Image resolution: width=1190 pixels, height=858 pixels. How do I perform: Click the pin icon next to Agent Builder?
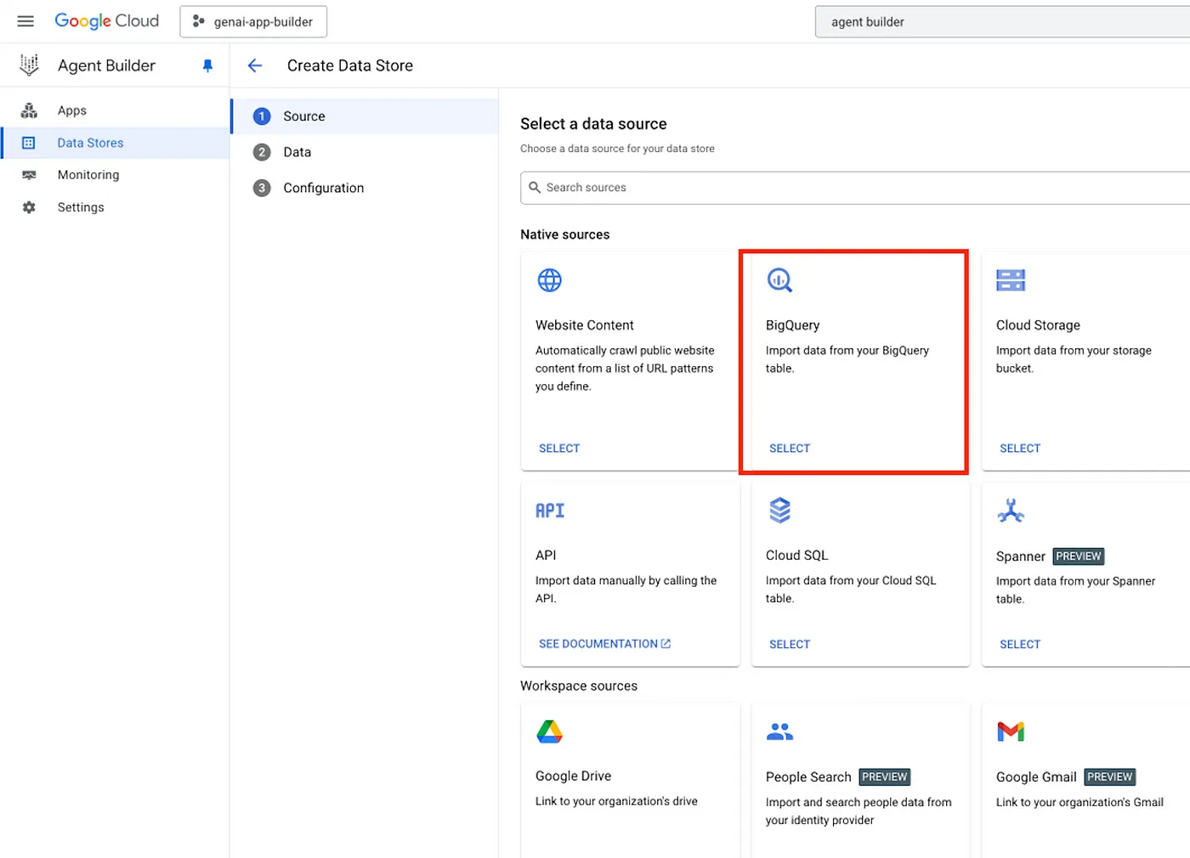207,65
